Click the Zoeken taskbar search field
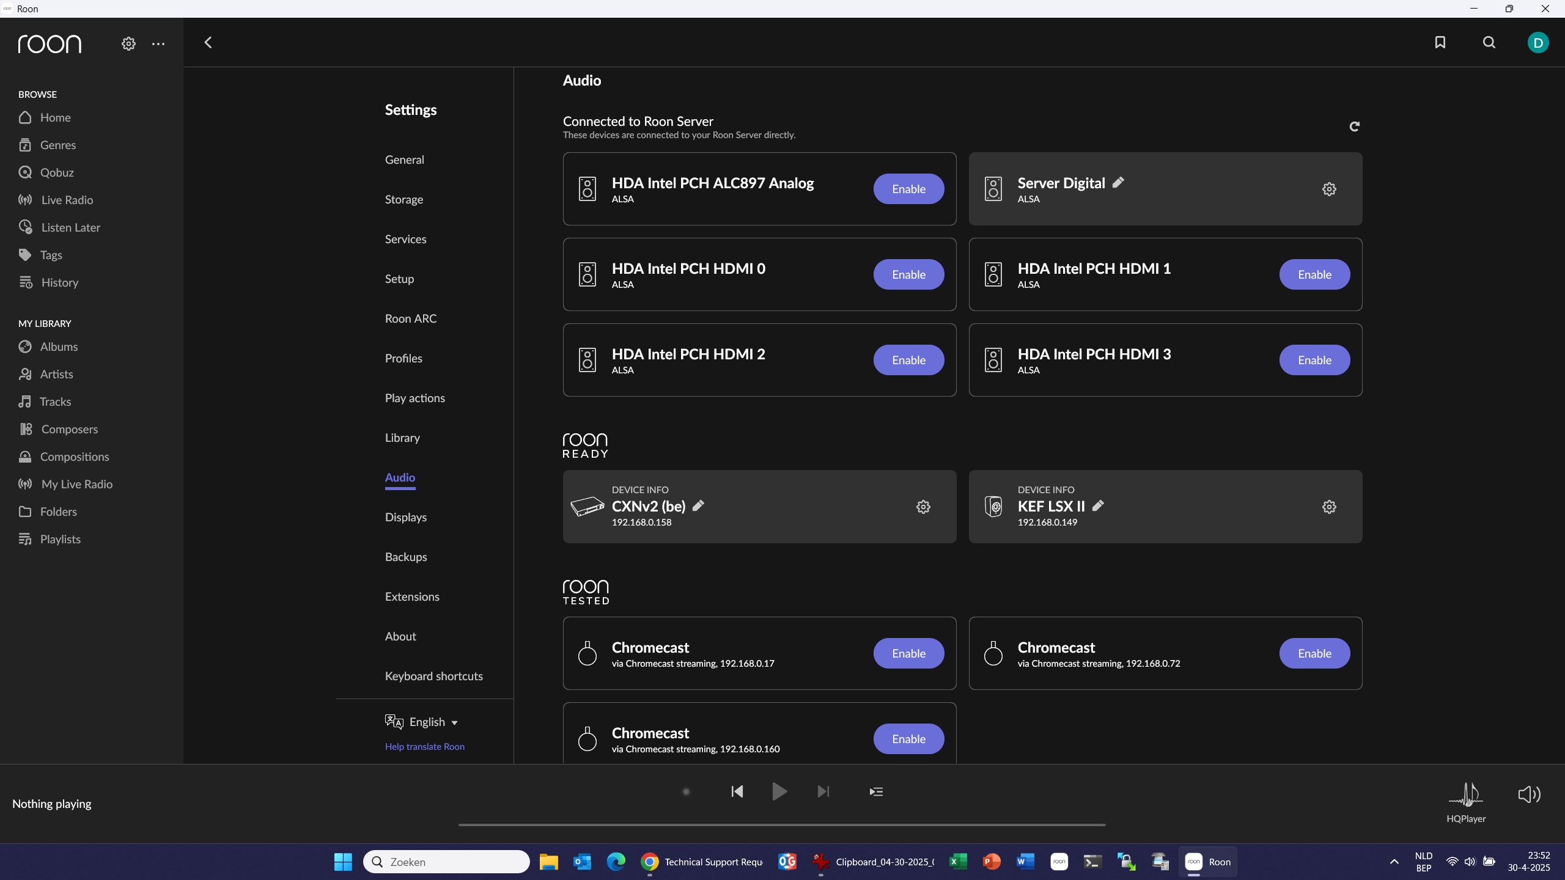This screenshot has width=1565, height=880. (x=446, y=862)
